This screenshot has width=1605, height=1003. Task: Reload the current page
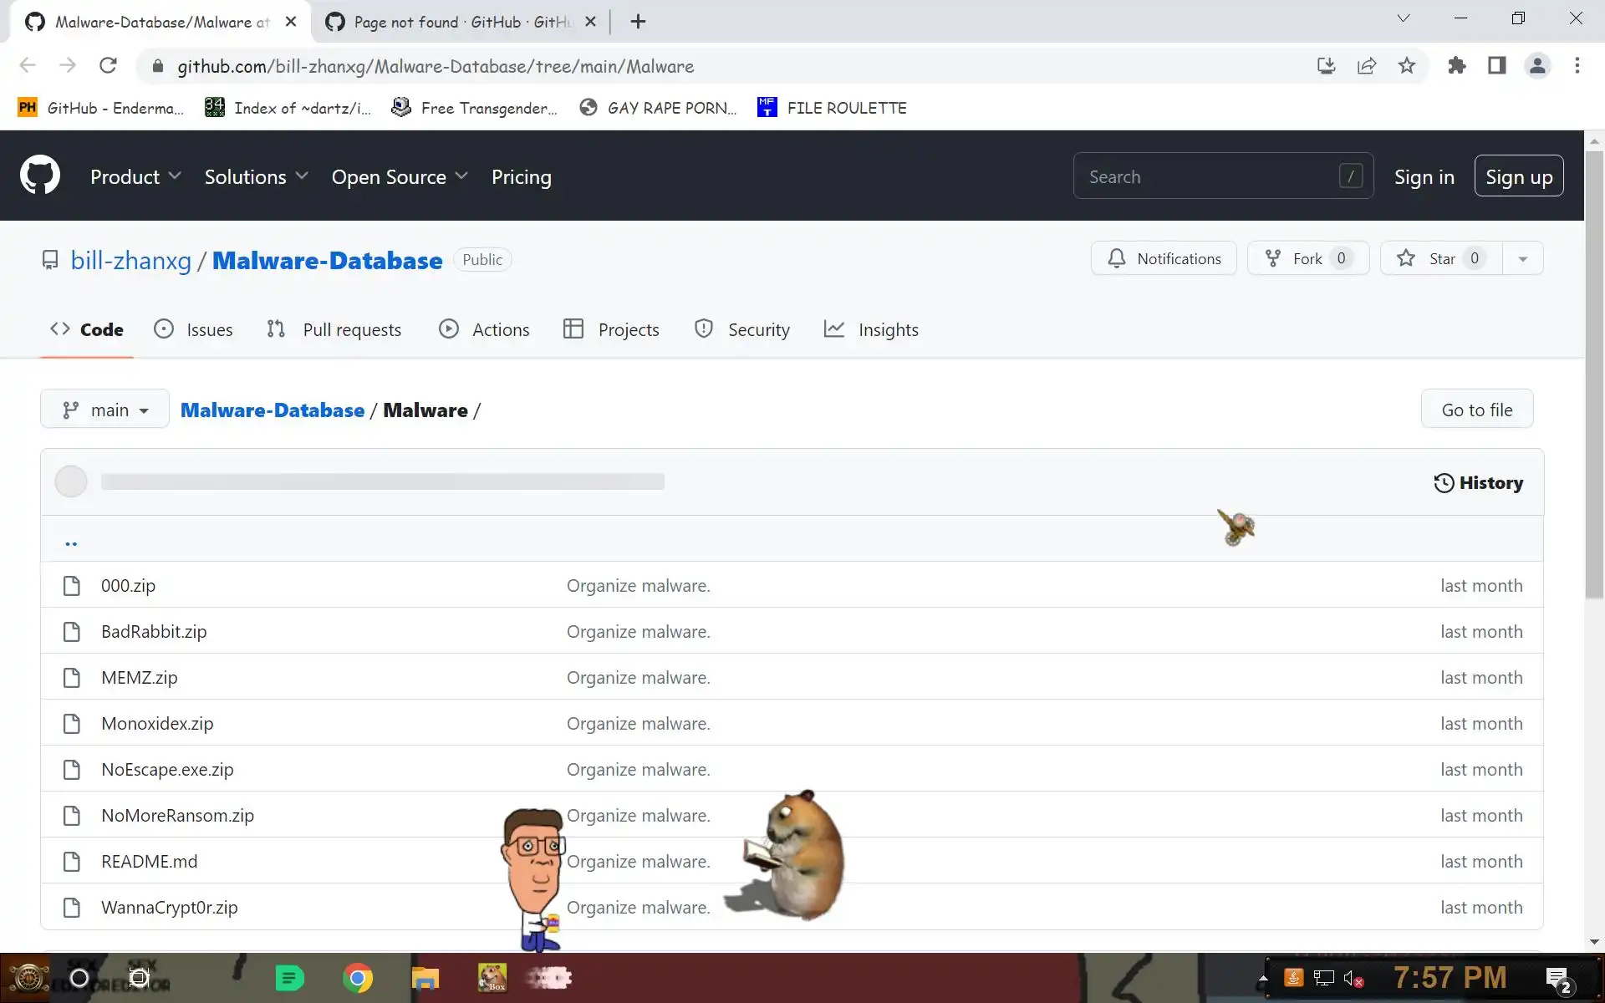pos(108,66)
